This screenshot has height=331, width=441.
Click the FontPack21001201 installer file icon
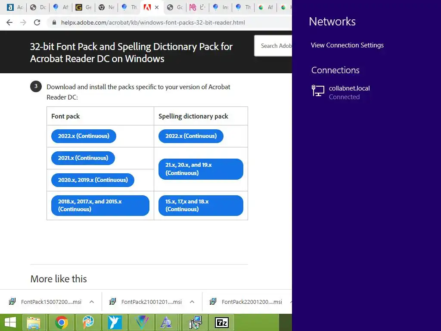(112, 302)
